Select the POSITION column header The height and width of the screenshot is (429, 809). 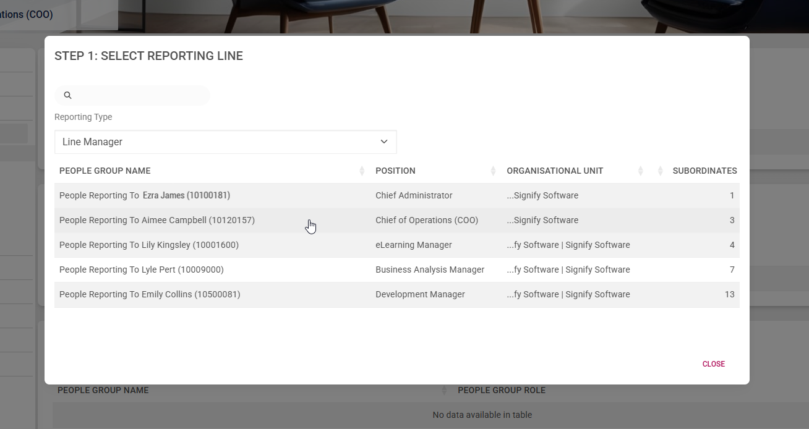coord(395,171)
